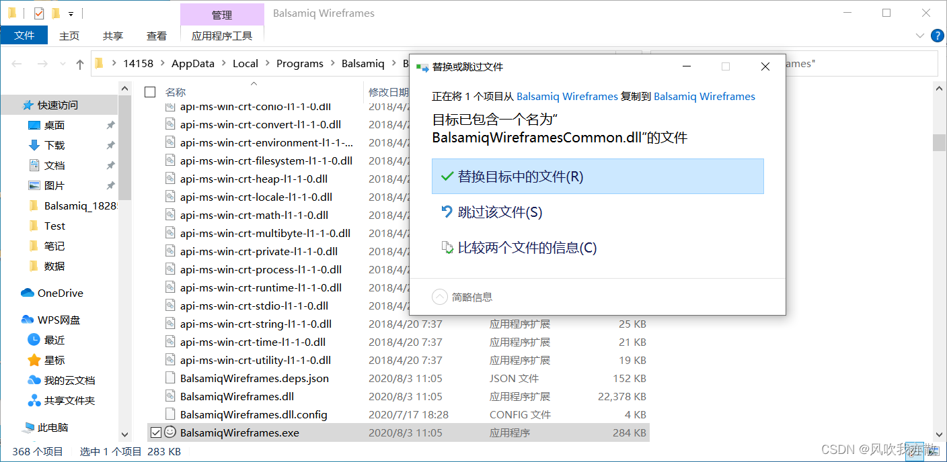This screenshot has height=462, width=947.
Task: Open the 共享文件夹 shared folder icon
Action: [34, 400]
